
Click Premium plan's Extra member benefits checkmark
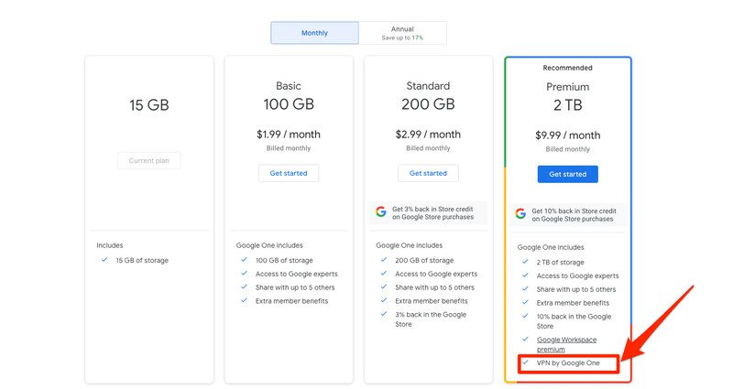pyautogui.click(x=525, y=302)
